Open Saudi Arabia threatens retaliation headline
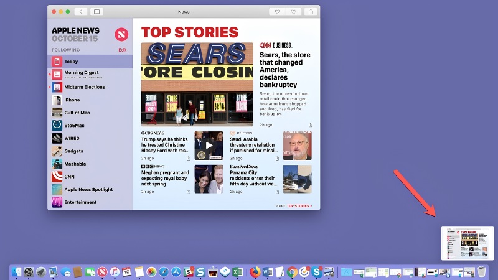The width and height of the screenshot is (498, 280). 254,145
